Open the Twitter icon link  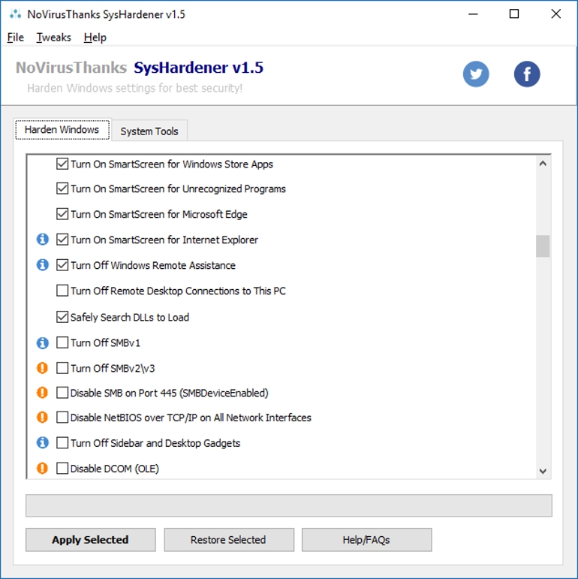point(476,74)
